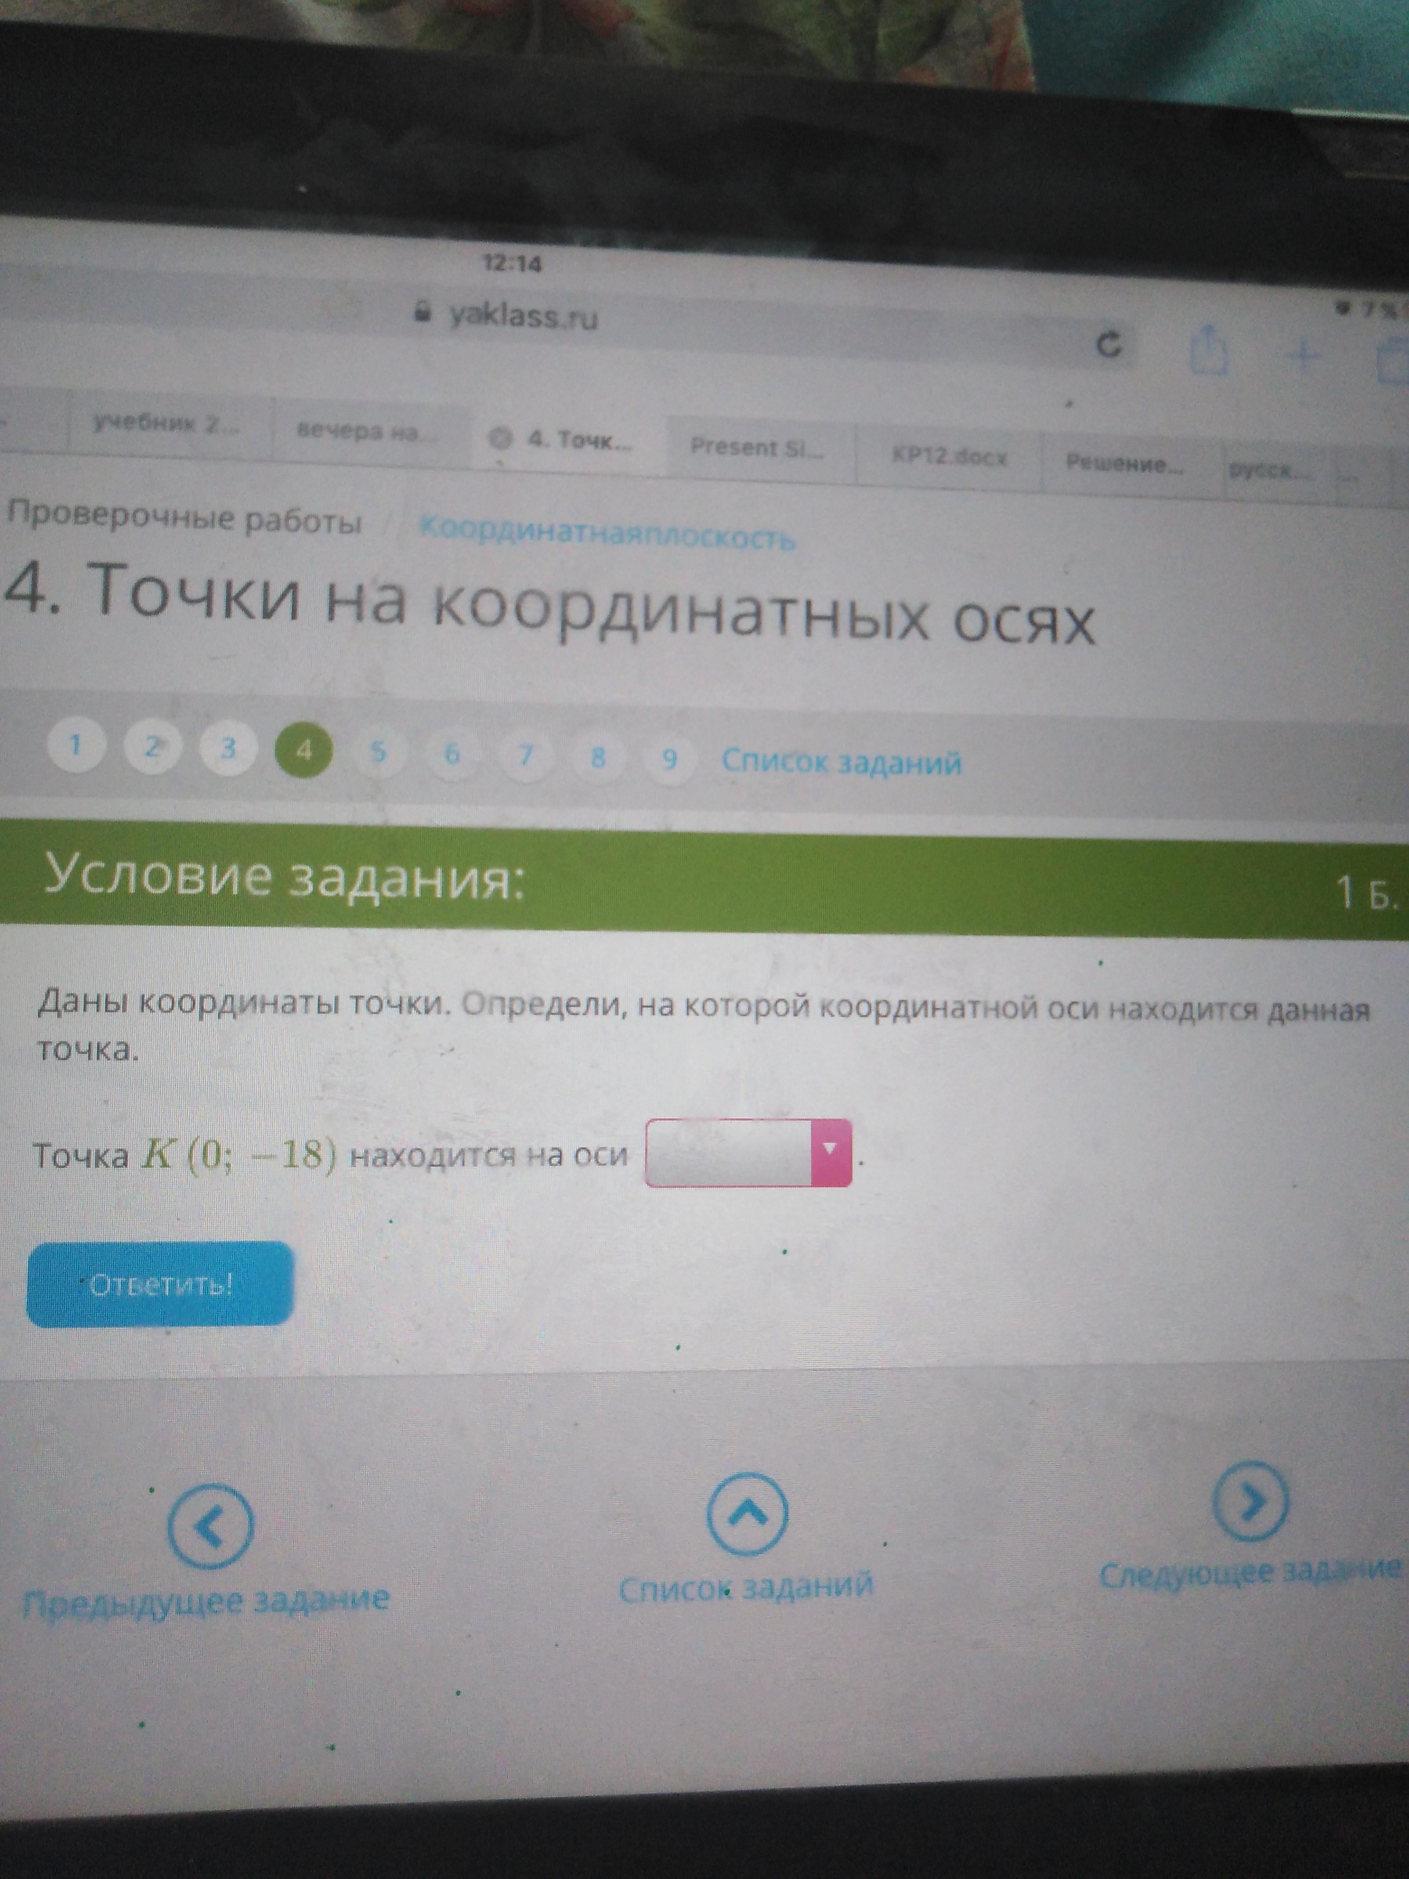Open "Список заданий" link near task numbers
The image size is (1409, 1879).
pos(841,762)
